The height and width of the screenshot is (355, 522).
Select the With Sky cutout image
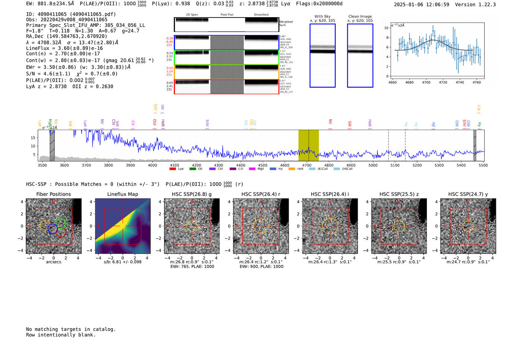click(x=323, y=56)
